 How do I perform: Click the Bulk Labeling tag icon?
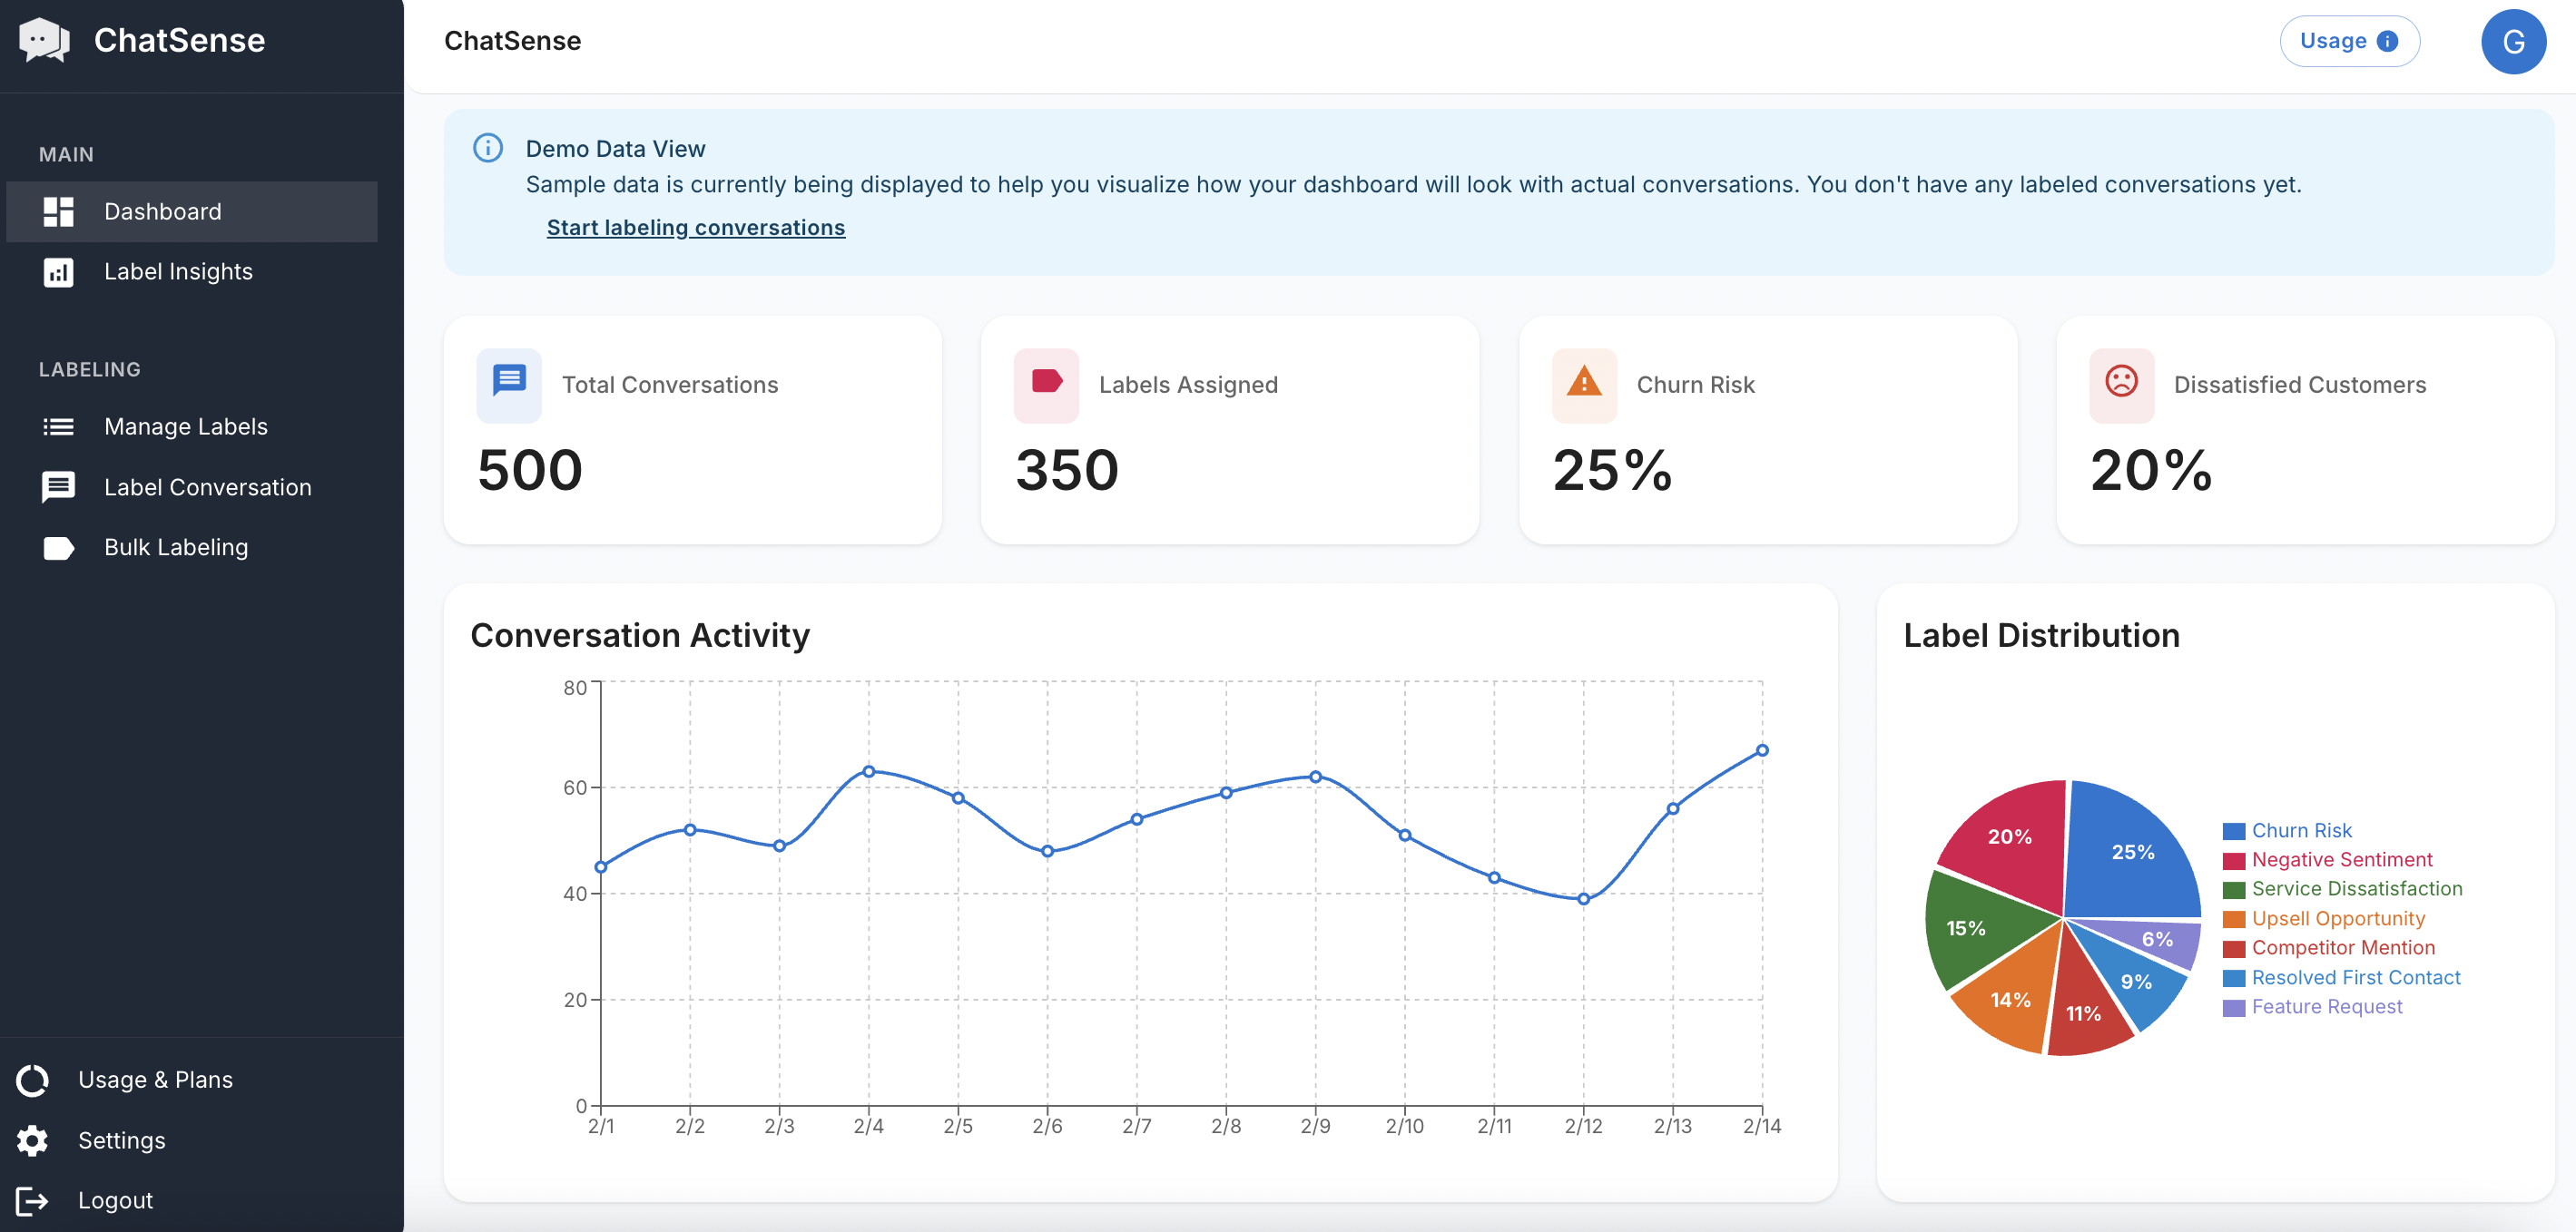click(x=58, y=548)
